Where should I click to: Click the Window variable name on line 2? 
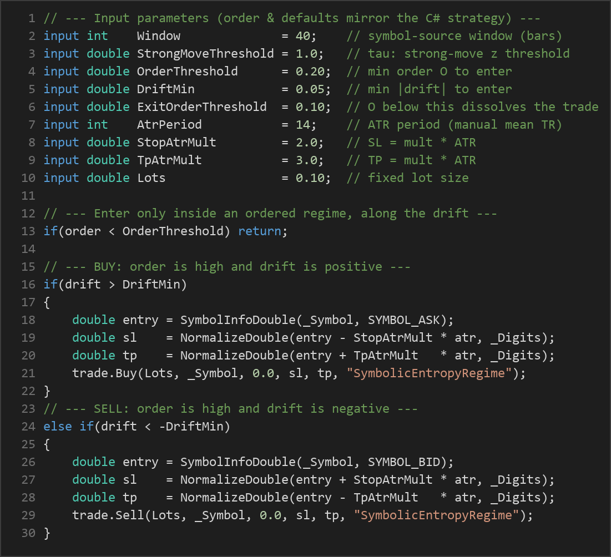coord(159,36)
